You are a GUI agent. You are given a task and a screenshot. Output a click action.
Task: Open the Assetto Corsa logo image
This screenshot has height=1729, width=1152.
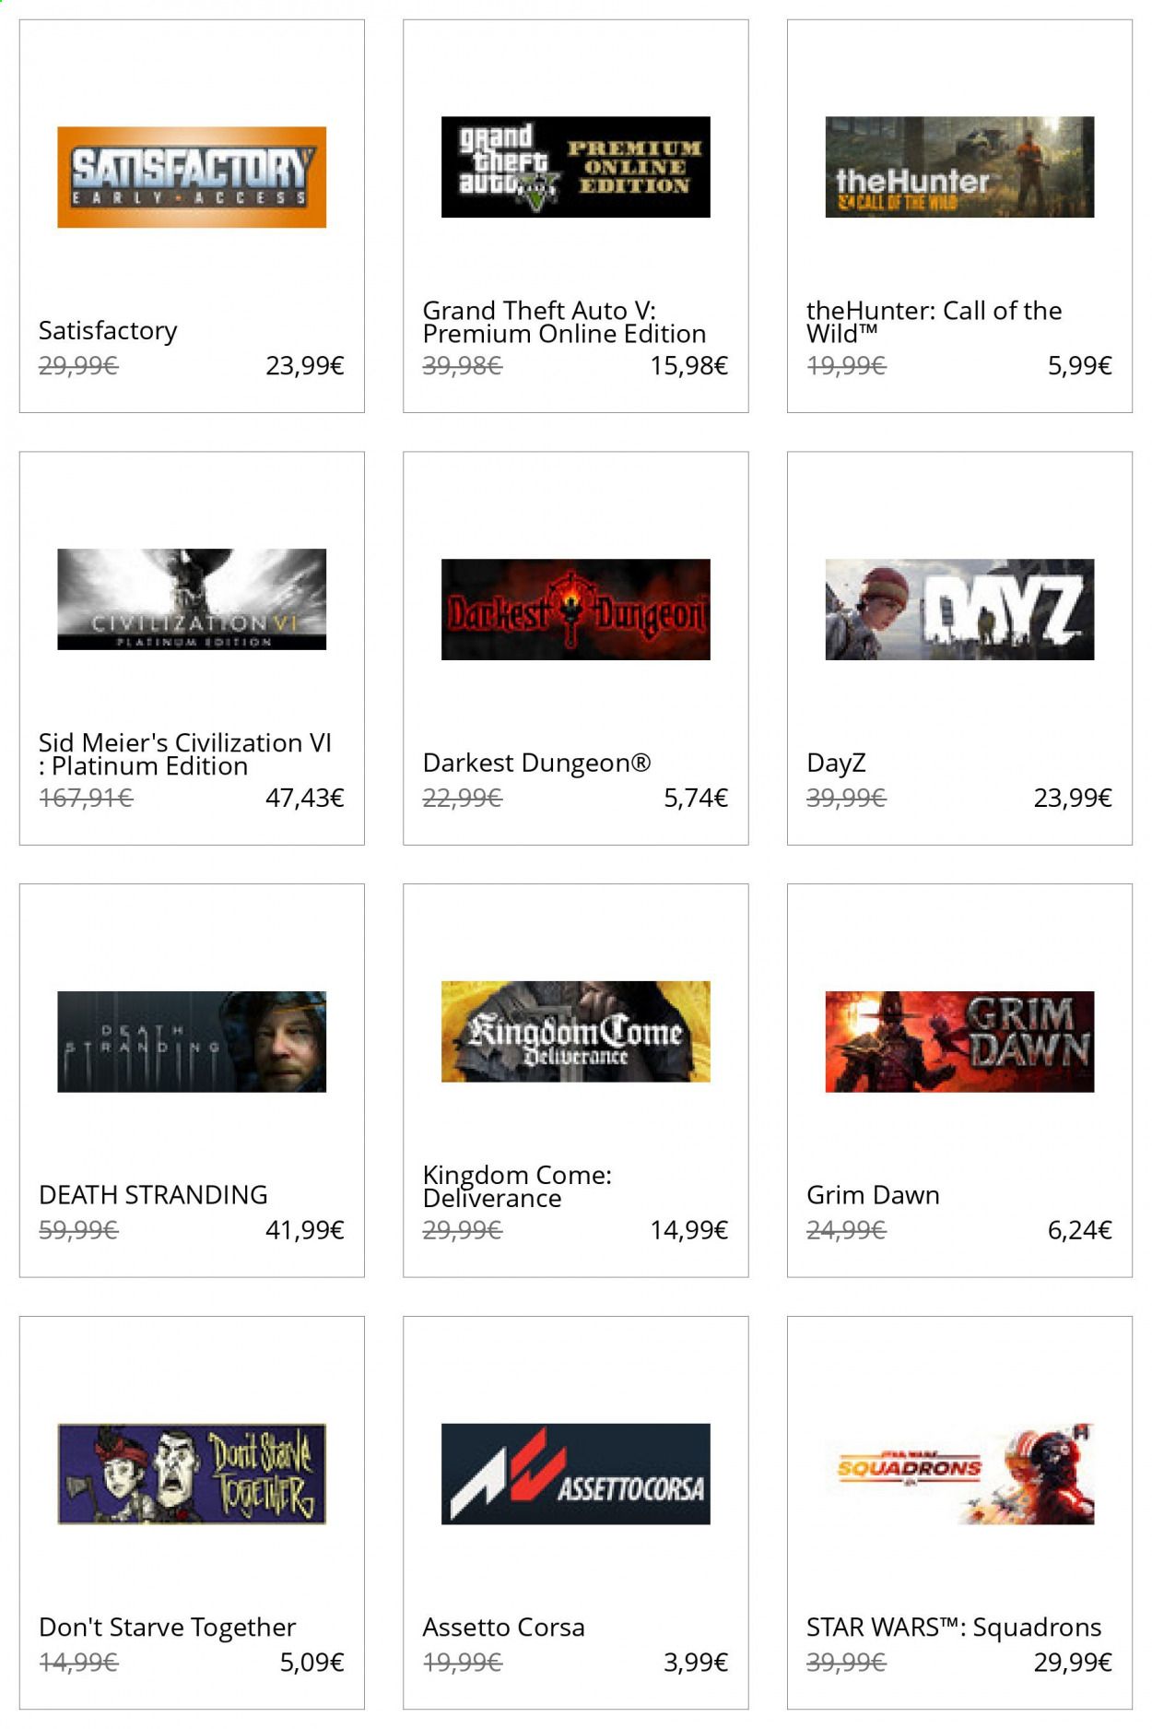point(576,1474)
